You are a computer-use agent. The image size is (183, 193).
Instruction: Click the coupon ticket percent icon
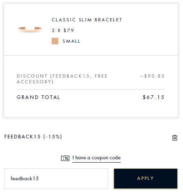coord(65,158)
